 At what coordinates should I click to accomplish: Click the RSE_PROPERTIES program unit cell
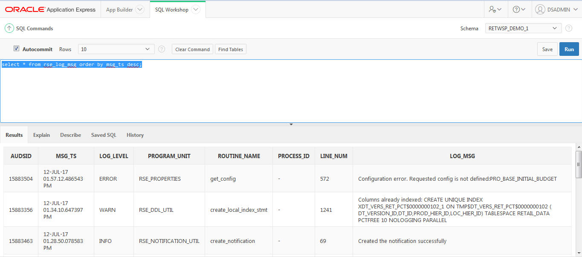tap(169, 179)
